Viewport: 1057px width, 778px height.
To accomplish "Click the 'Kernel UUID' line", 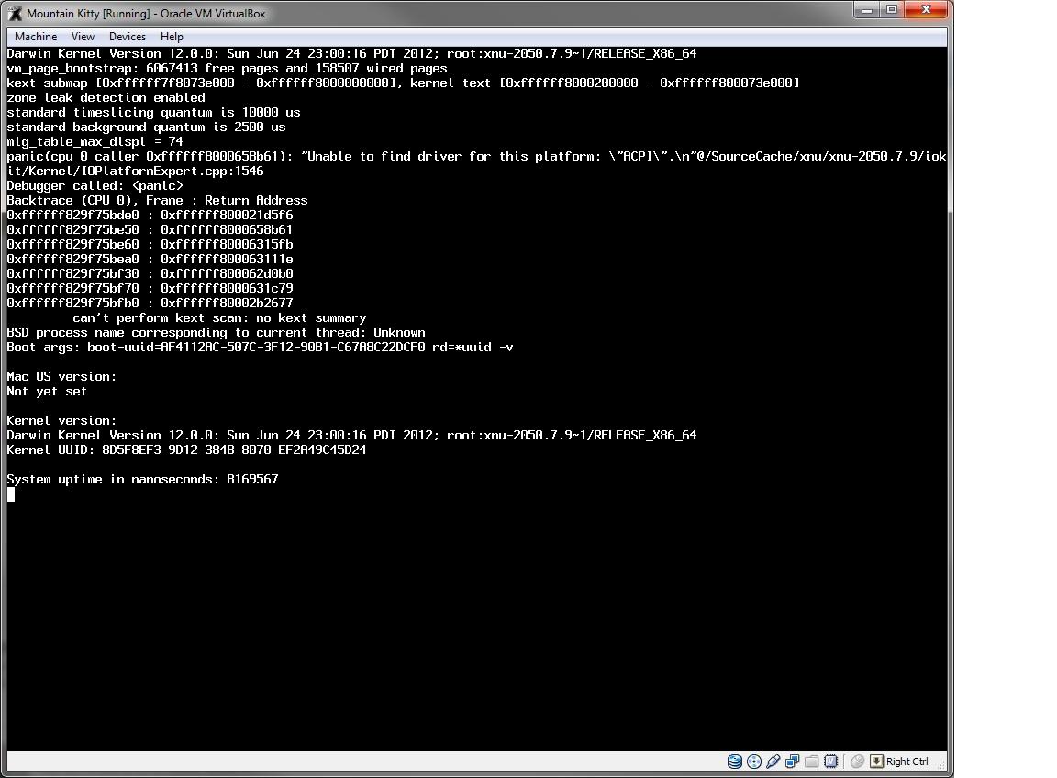I will (187, 450).
